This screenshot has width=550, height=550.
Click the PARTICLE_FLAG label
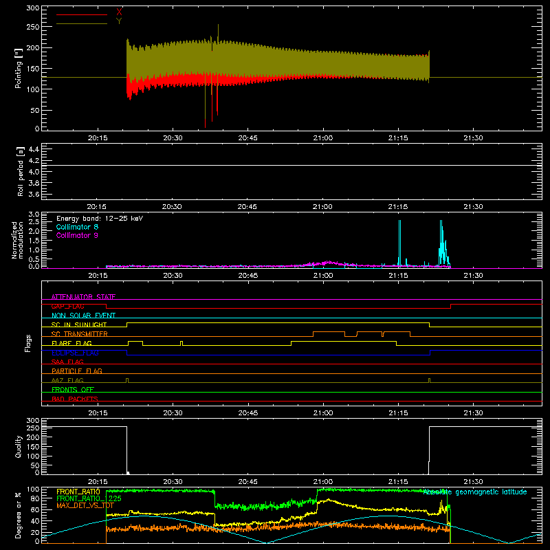click(x=77, y=371)
